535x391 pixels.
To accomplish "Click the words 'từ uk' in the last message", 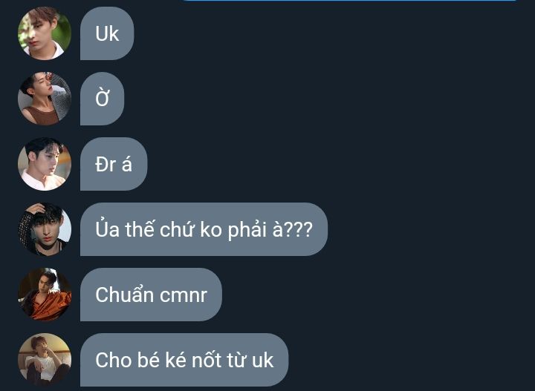I will pyautogui.click(x=250, y=360).
